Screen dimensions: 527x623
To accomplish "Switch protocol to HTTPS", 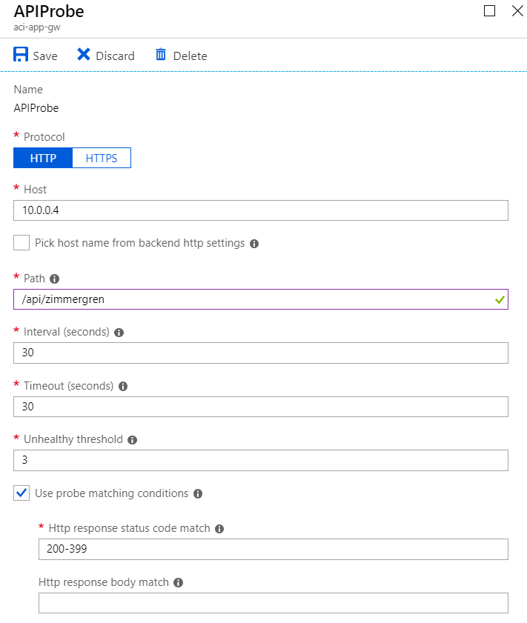I will point(102,158).
